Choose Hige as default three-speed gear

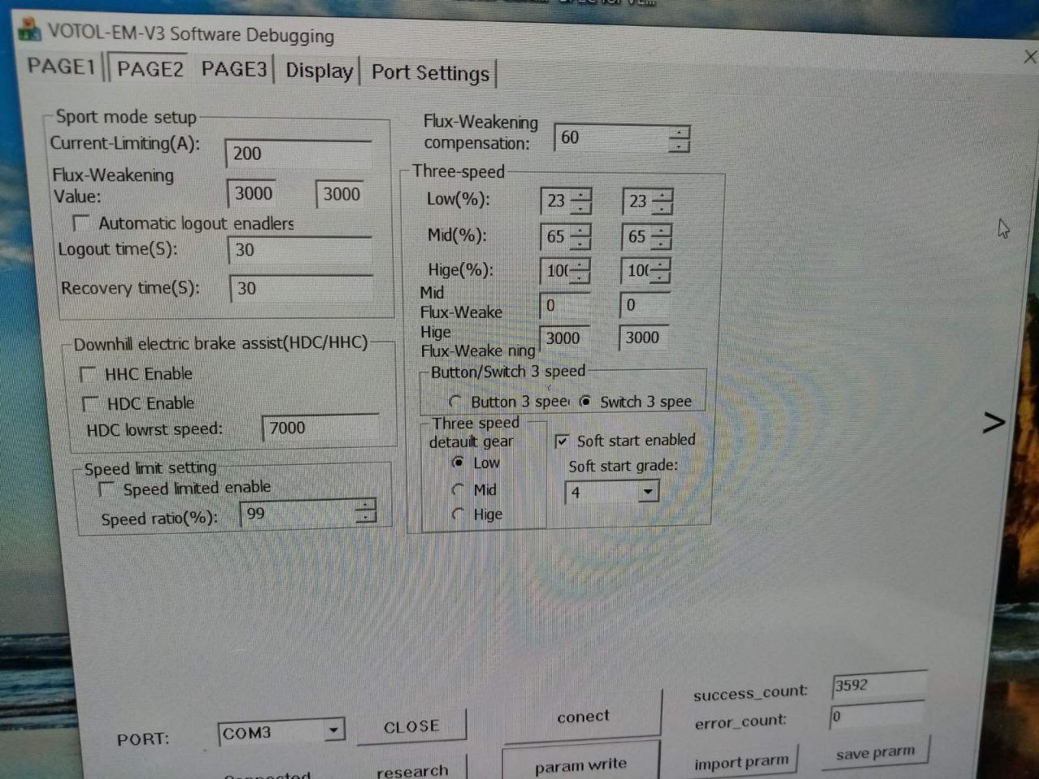[x=459, y=514]
